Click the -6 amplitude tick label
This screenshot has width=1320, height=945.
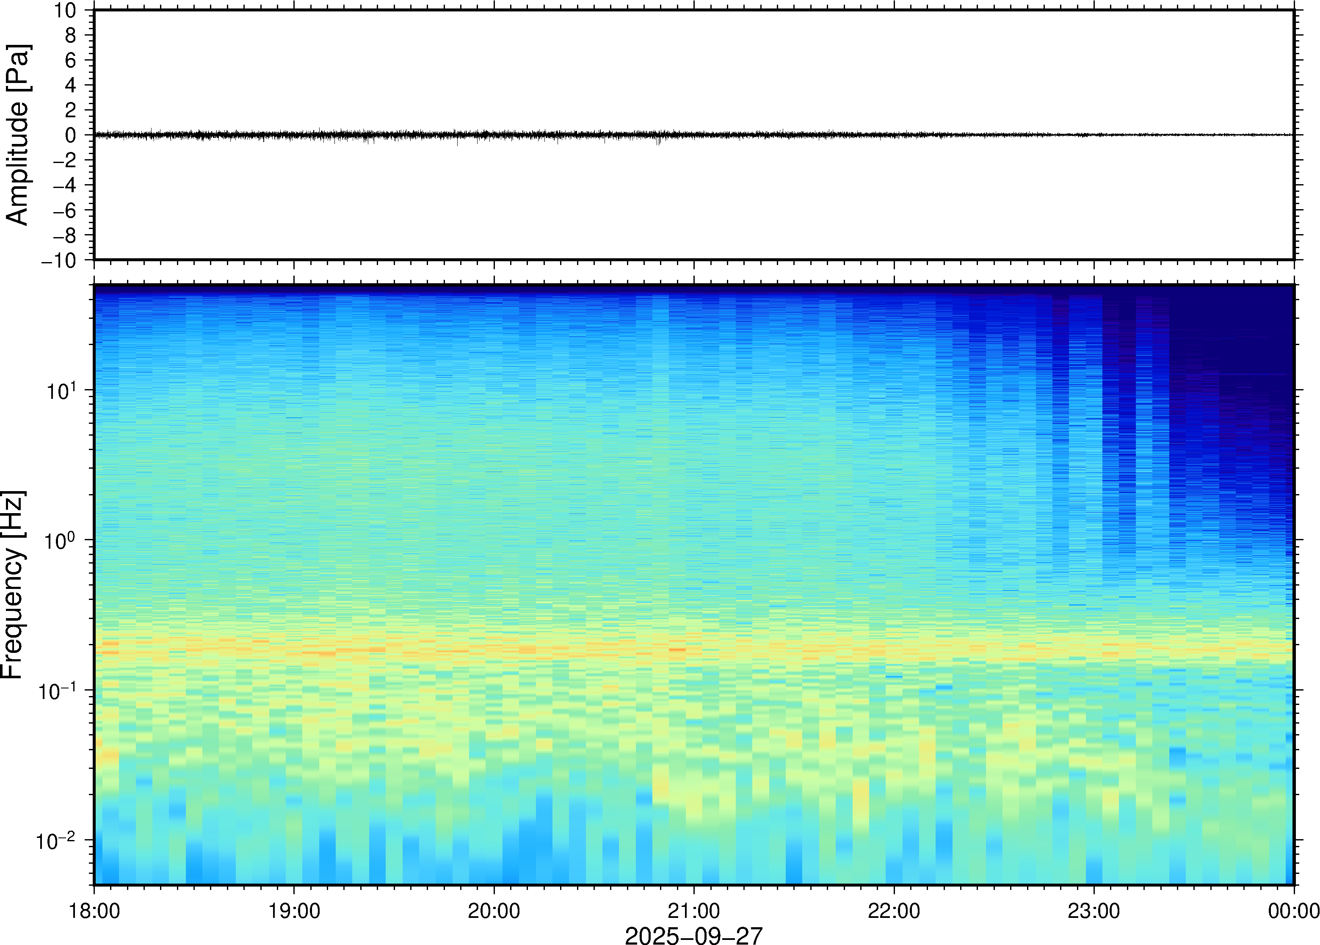coord(65,211)
